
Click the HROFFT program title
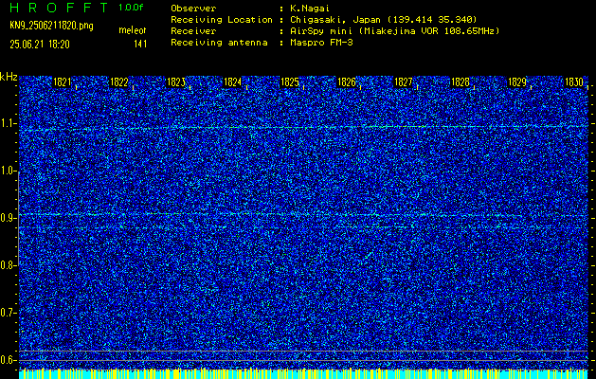coord(59,8)
